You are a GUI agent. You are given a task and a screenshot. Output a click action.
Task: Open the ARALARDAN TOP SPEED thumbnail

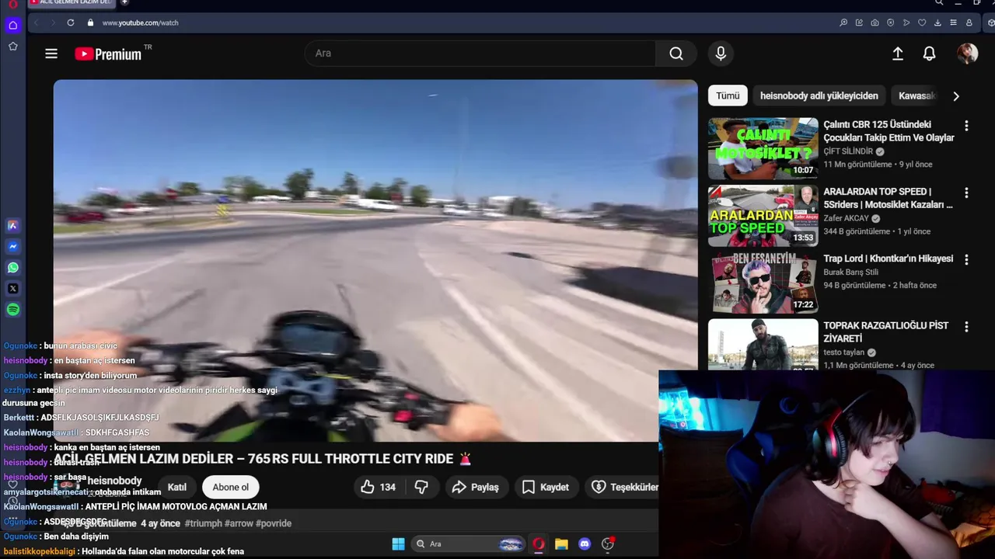(763, 216)
